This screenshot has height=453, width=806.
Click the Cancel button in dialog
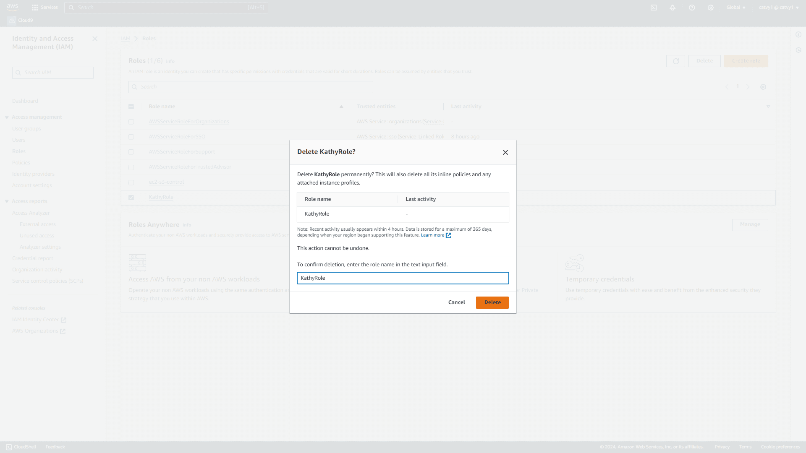pos(456,302)
